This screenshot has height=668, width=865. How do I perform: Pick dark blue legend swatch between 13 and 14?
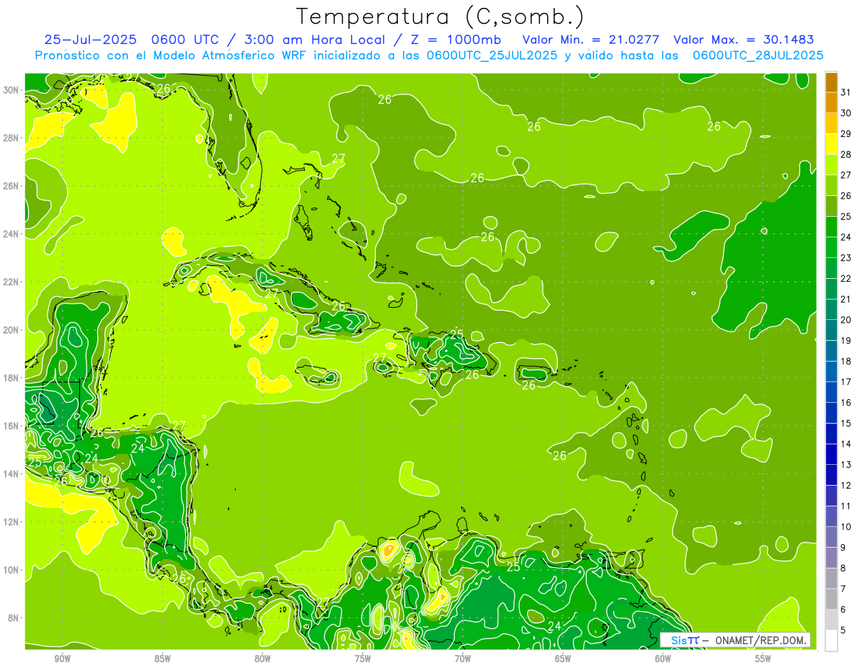[831, 454]
